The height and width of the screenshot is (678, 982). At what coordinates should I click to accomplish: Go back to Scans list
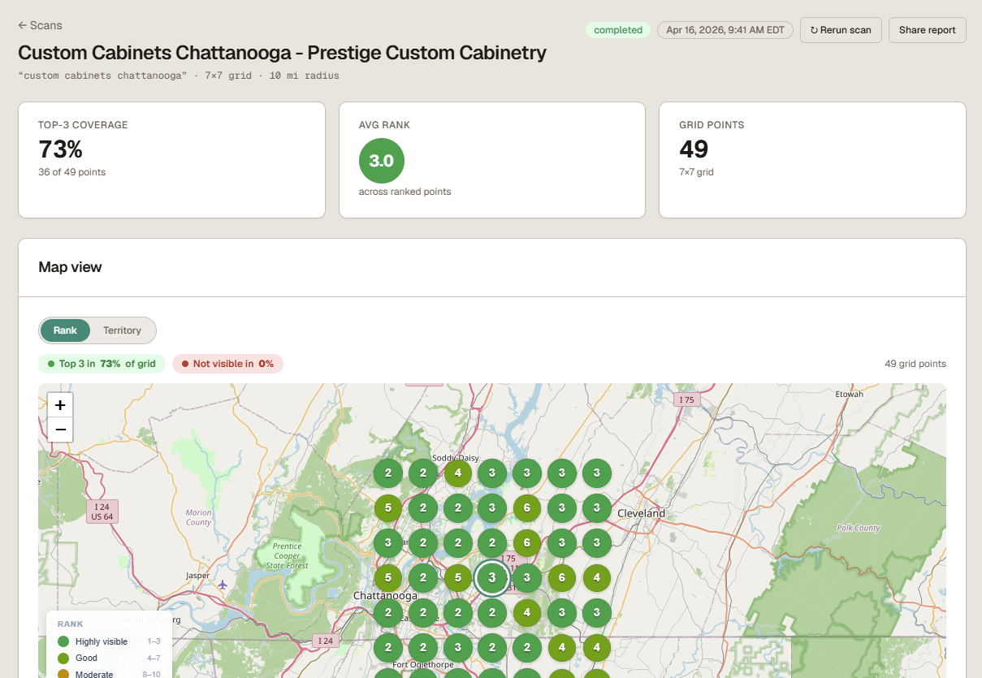pyautogui.click(x=40, y=25)
